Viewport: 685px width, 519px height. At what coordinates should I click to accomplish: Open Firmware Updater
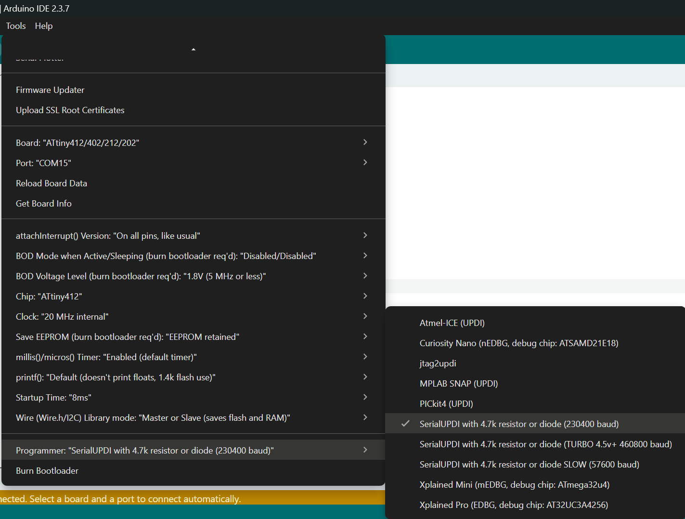click(50, 90)
